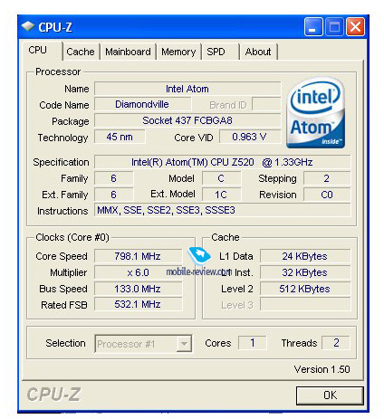Click the Instructions field listing MMX, SSE

[x=222, y=210]
